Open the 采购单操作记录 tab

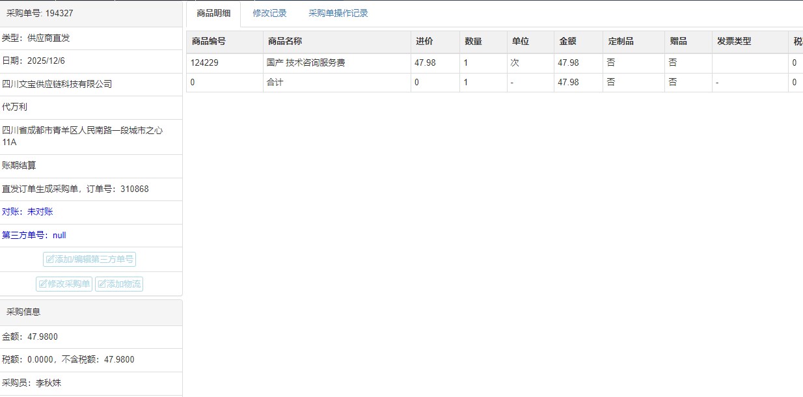tap(338, 13)
